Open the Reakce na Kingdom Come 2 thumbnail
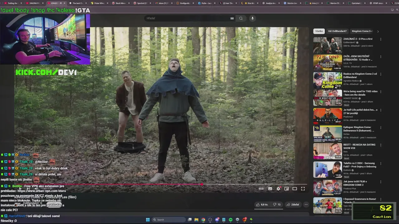Image resolution: width=399 pixels, height=224 pixels. coord(328,81)
